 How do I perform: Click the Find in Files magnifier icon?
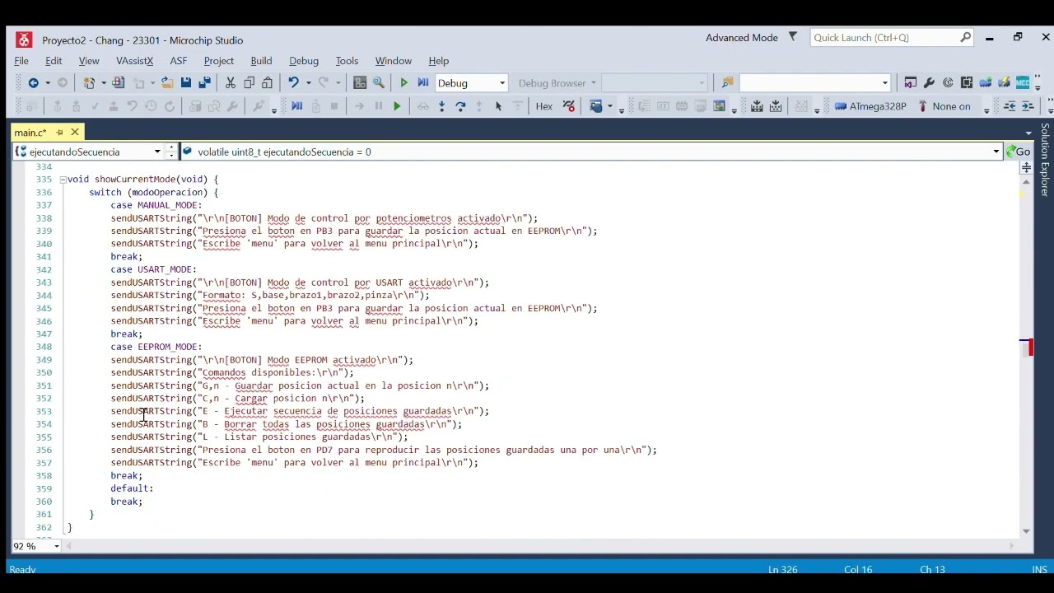379,83
